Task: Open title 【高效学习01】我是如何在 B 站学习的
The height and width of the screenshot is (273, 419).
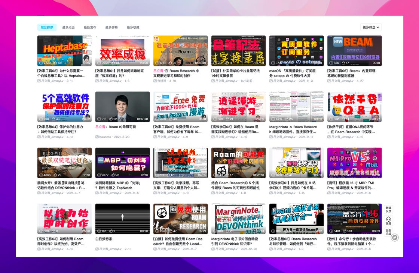Action: pyautogui.click(x=293, y=185)
